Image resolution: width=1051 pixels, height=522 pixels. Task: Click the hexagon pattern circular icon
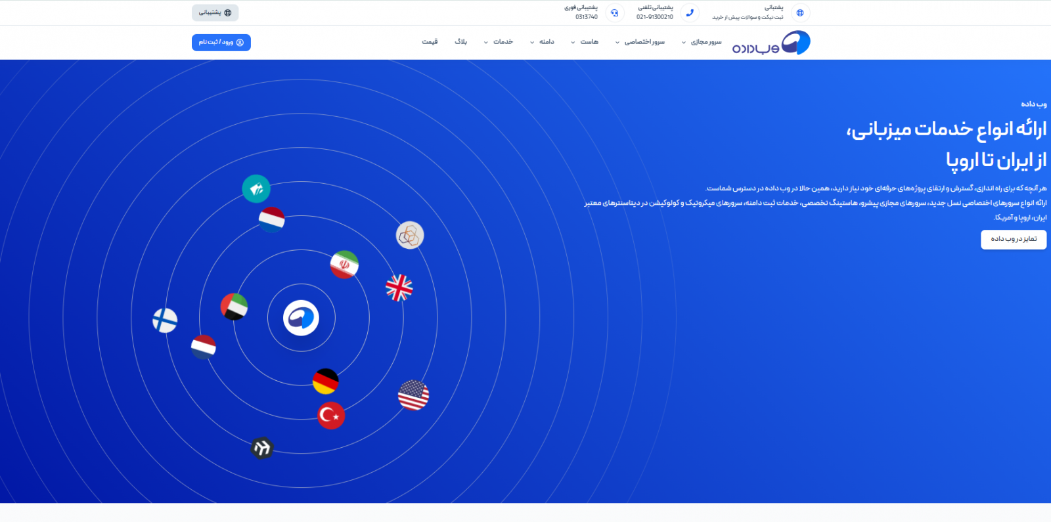pyautogui.click(x=410, y=235)
